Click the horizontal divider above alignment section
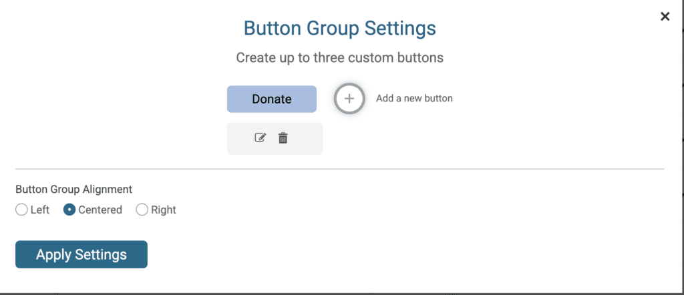Viewport: 684px width, 295px height. coord(340,169)
